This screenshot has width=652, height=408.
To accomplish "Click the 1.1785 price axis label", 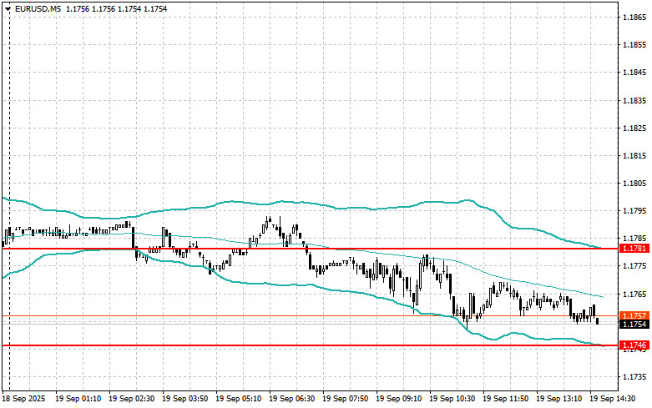I will click(x=634, y=239).
